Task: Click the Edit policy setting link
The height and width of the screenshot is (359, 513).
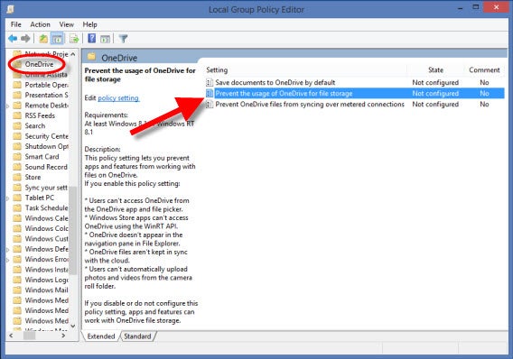Action: click(x=118, y=97)
